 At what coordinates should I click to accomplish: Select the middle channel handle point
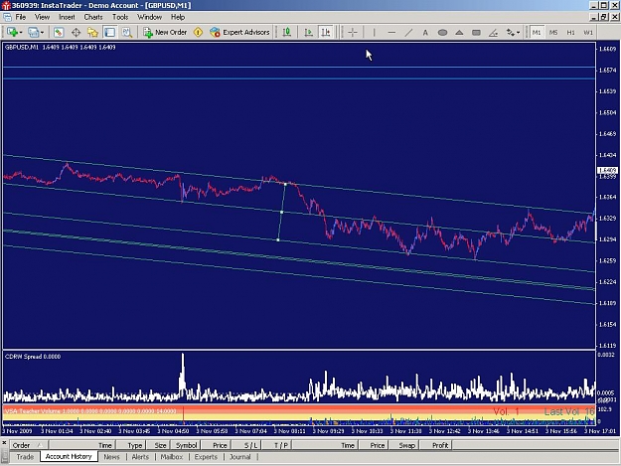tap(281, 213)
